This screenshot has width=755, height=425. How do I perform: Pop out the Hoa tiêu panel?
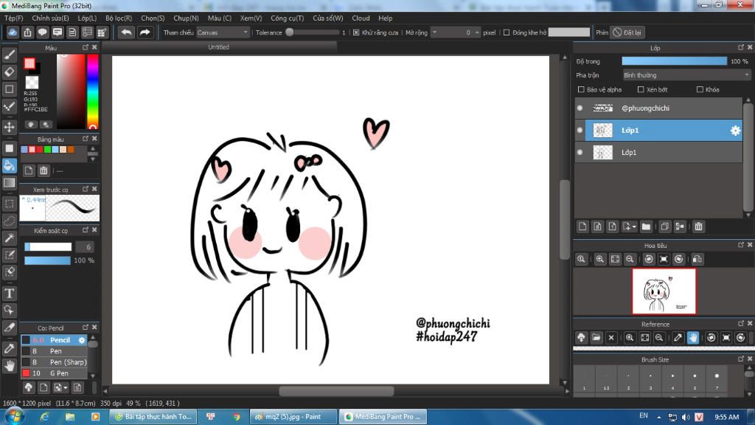[x=740, y=245]
